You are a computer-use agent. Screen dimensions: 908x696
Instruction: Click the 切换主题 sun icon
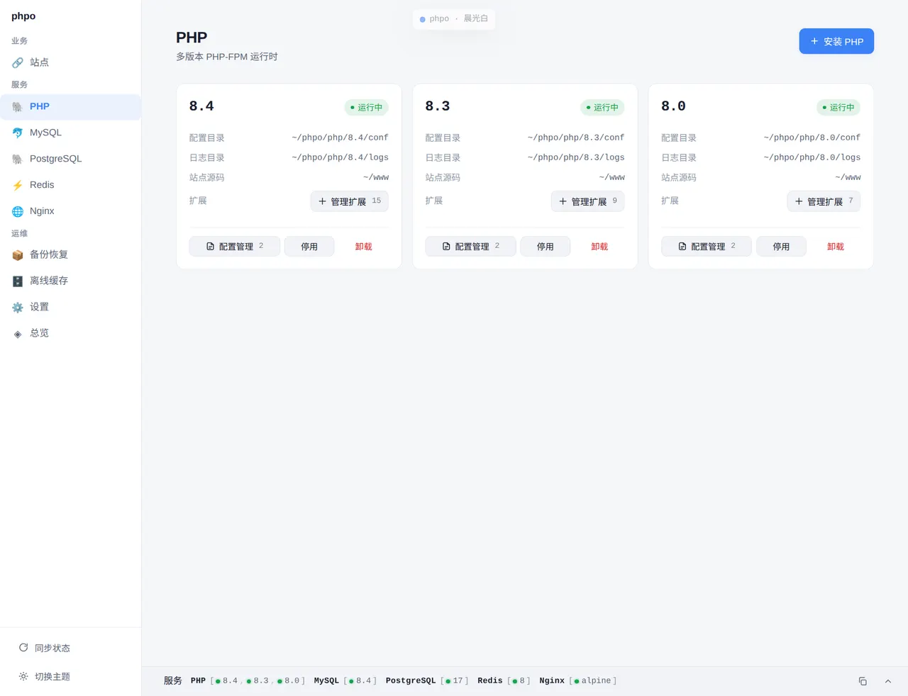[23, 676]
